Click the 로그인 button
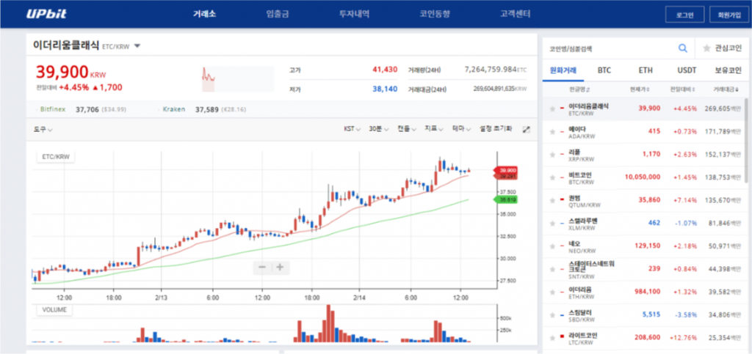The height and width of the screenshot is (354, 752). 684,14
